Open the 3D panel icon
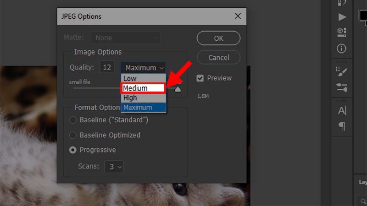Viewport: 367px width, 206px height. 342,32
